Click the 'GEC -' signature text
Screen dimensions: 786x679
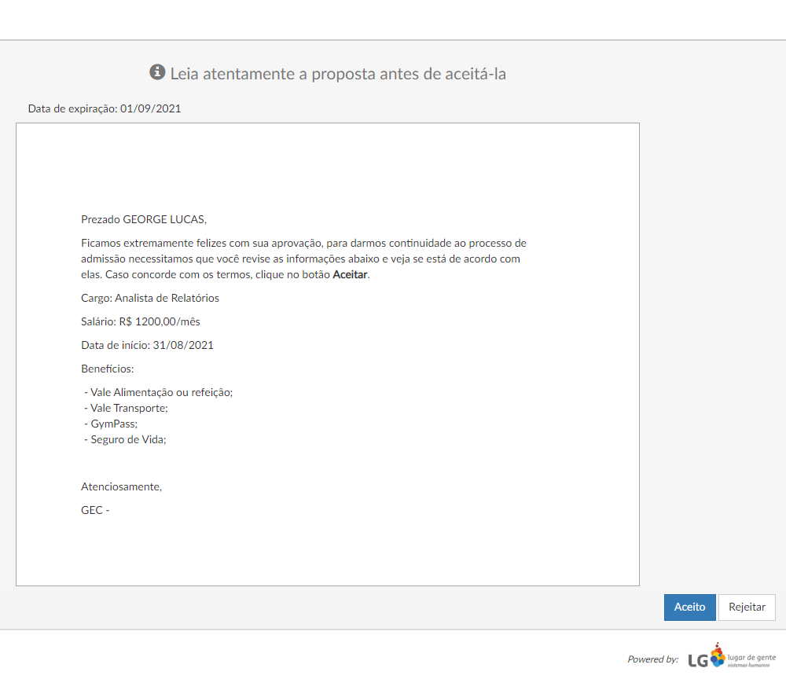pyautogui.click(x=95, y=511)
